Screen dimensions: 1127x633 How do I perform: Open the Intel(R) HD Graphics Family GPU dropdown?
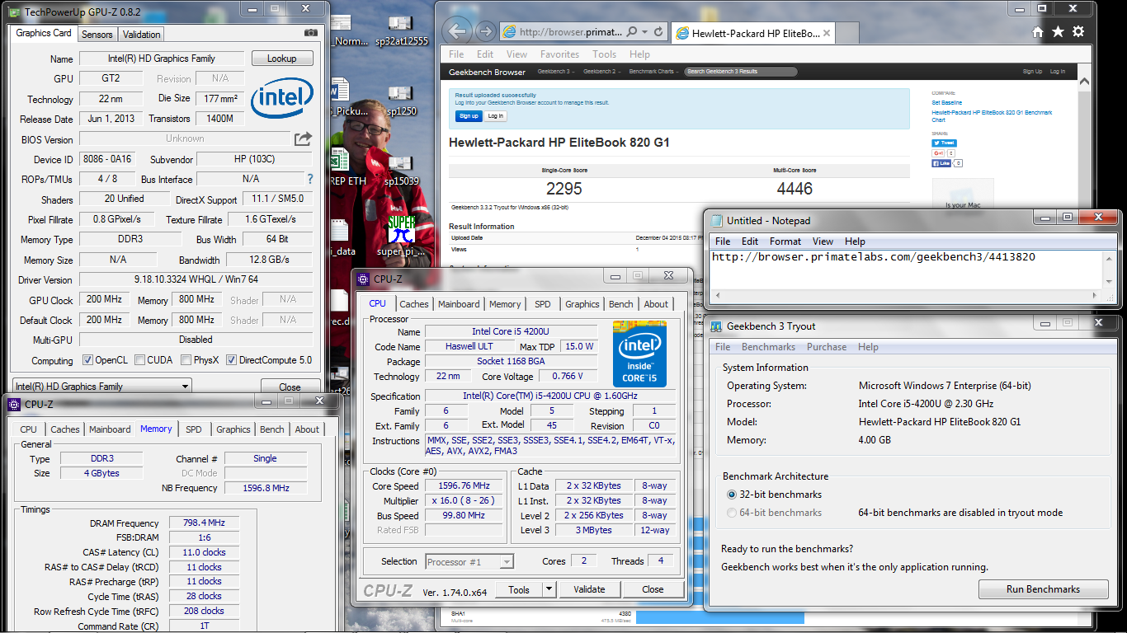(101, 386)
